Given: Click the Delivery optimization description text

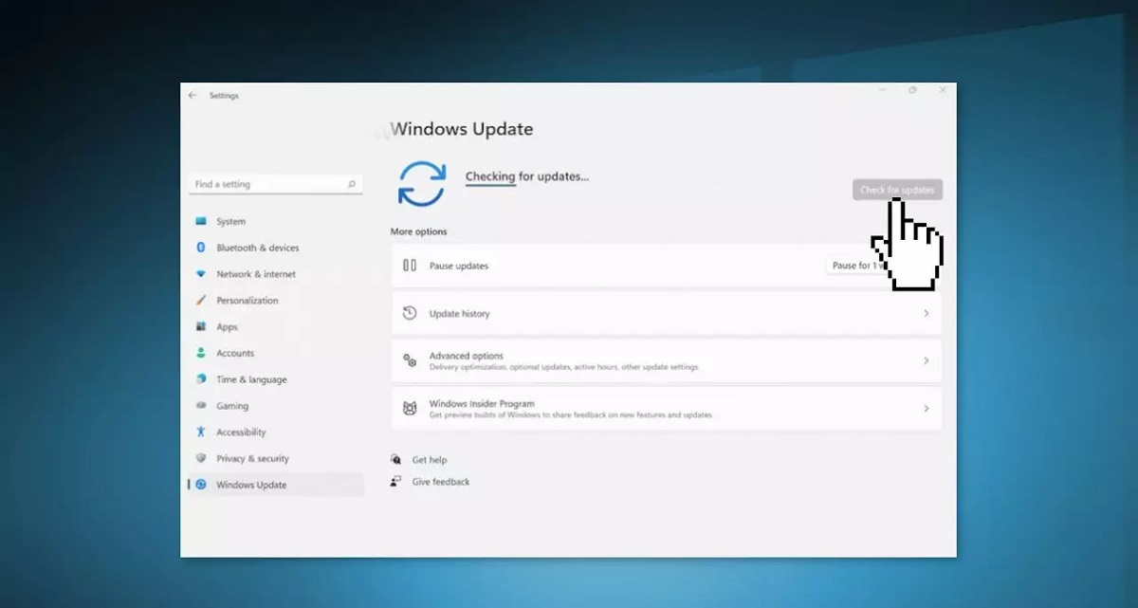Looking at the screenshot, I should click(563, 367).
